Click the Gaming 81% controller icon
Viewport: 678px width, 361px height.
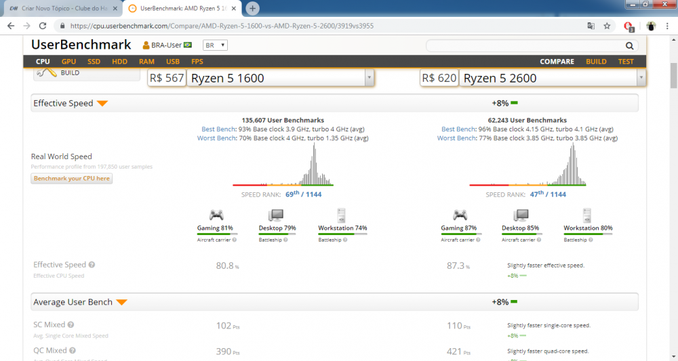click(216, 215)
